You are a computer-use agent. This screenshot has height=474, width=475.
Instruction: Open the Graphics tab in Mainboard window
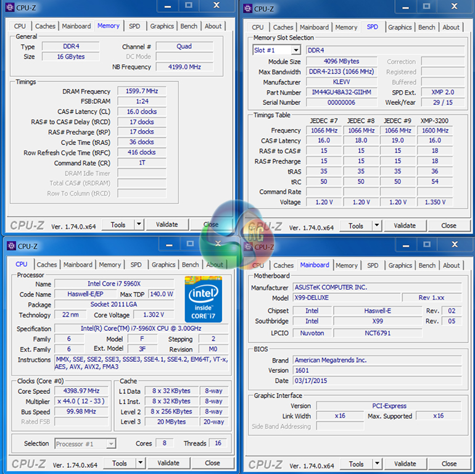pos(400,265)
